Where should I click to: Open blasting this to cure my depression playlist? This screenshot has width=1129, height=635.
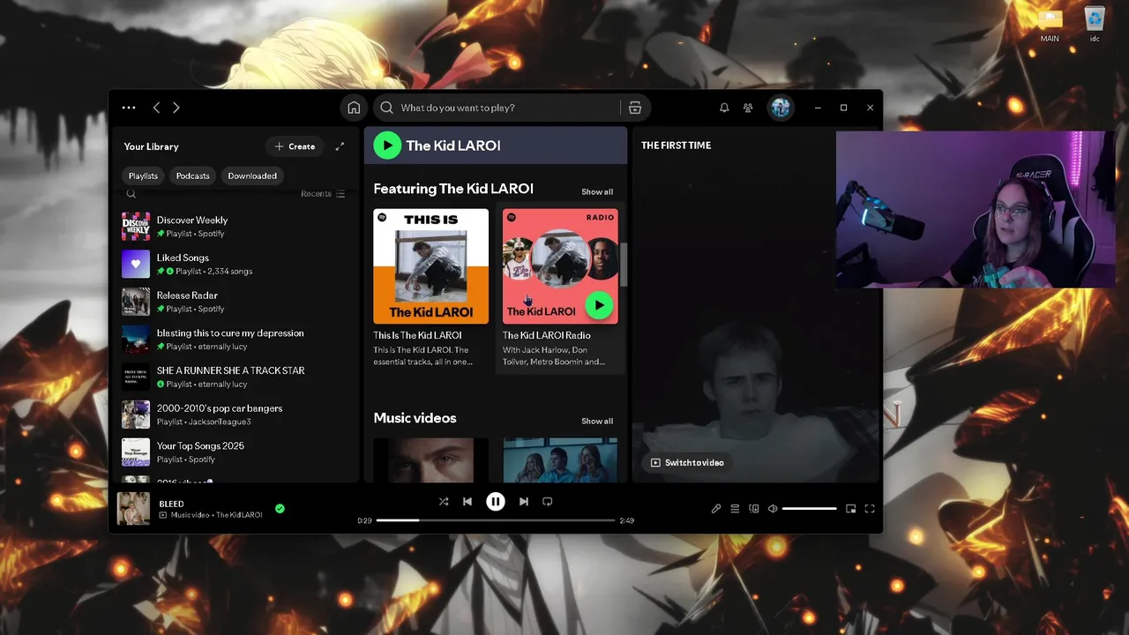click(236, 340)
